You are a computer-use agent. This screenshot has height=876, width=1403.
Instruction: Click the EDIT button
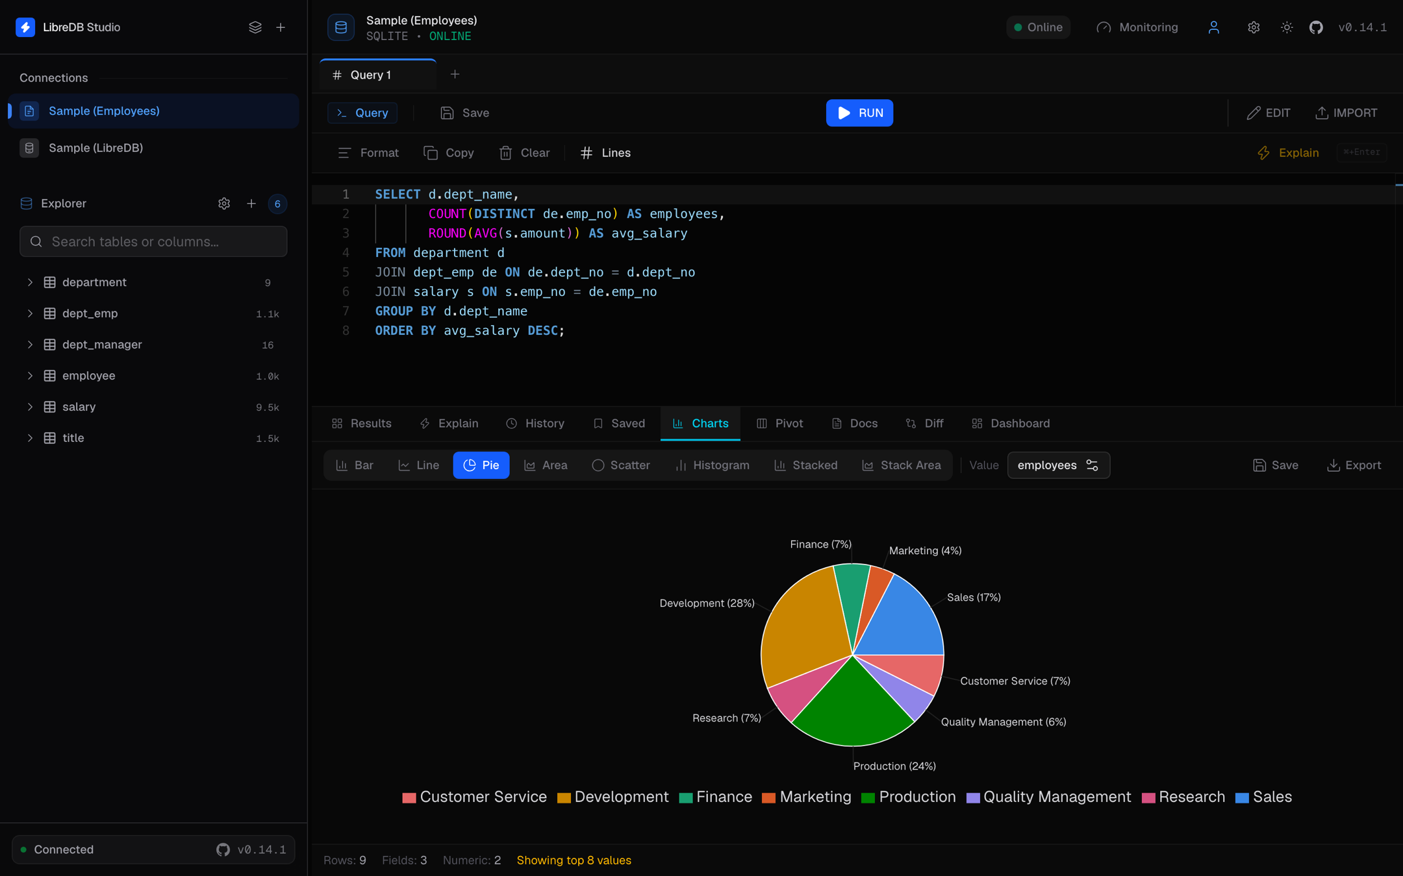[1269, 113]
